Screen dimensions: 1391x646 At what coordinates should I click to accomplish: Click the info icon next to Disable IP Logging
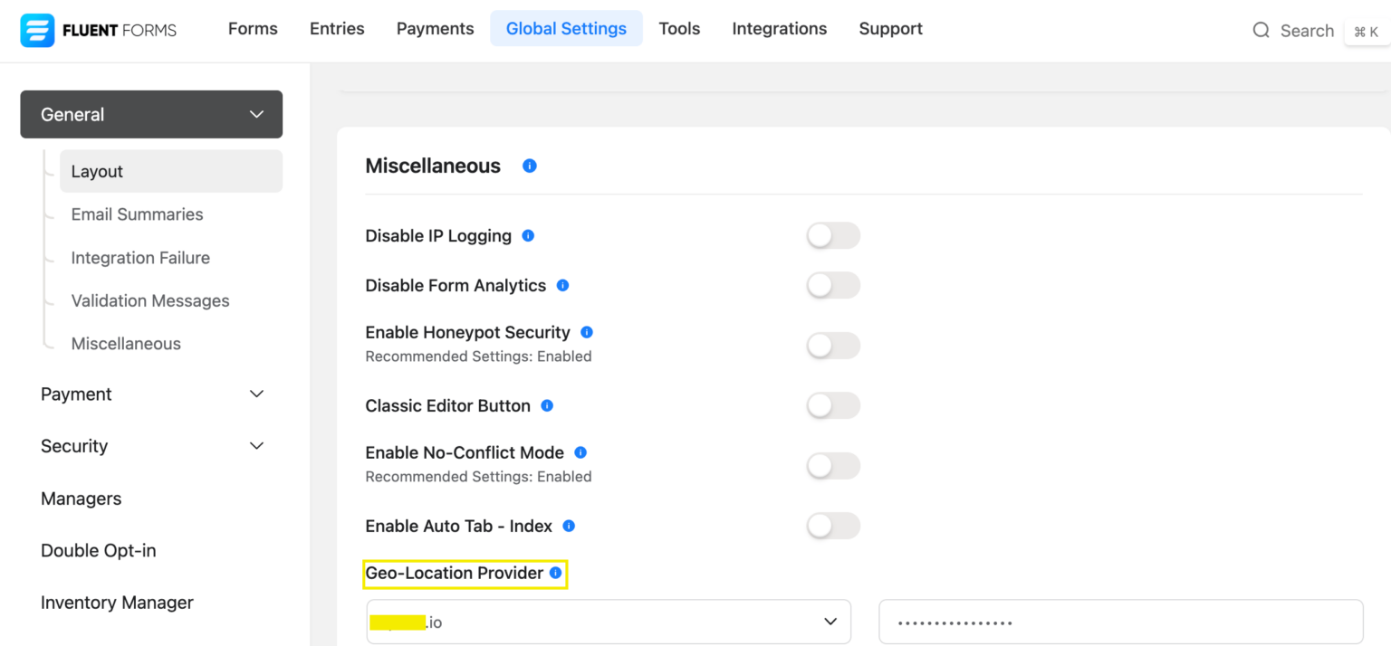(528, 235)
